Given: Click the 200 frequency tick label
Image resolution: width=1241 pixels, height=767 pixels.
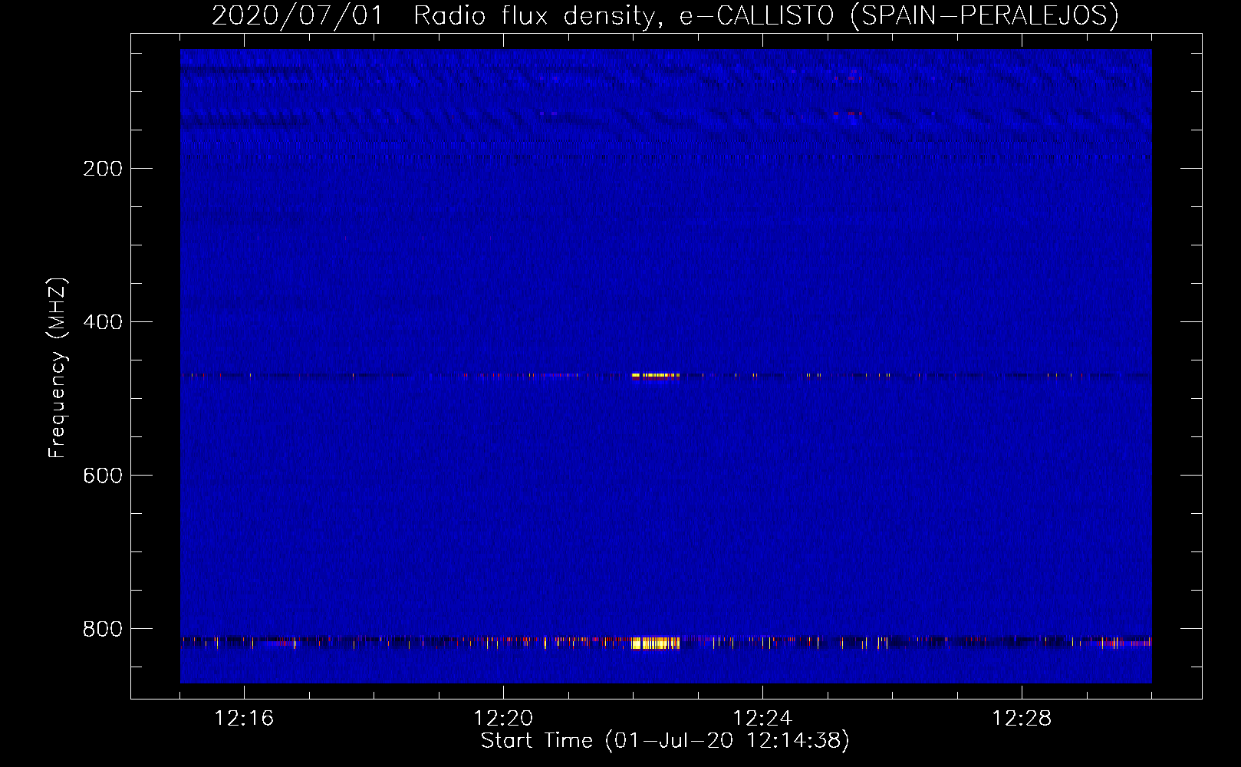Looking at the screenshot, I should pyautogui.click(x=103, y=169).
